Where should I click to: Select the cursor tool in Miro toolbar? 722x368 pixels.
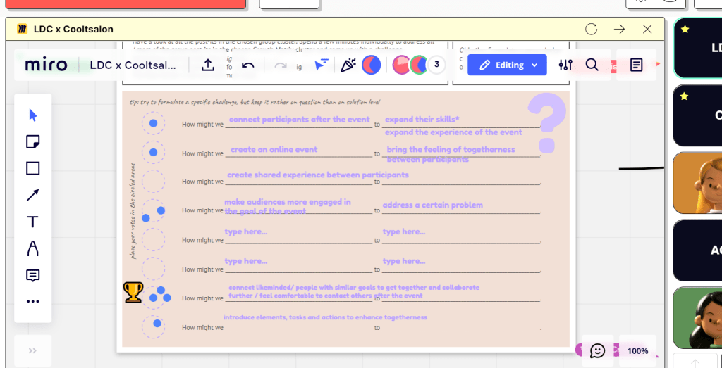pos(32,115)
